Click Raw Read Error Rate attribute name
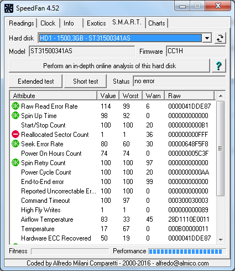 pyautogui.click(x=49, y=106)
